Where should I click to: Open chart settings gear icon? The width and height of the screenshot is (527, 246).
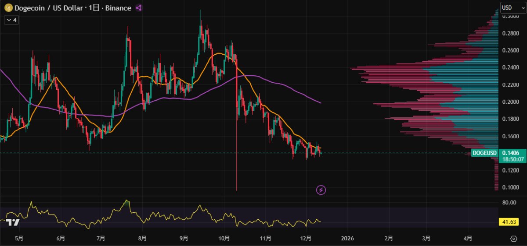pos(514,239)
